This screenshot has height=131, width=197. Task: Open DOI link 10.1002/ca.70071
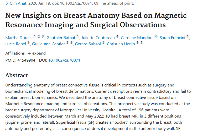point(64,60)
